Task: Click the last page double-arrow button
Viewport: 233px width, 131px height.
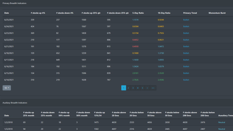Action: tap(153, 88)
